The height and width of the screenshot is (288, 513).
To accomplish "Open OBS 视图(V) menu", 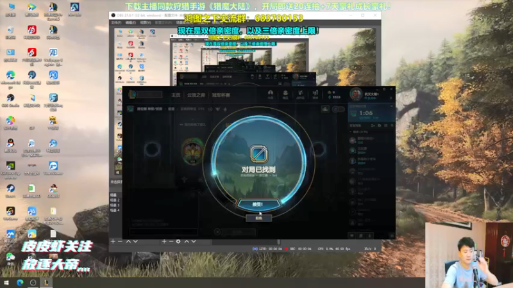I will (x=146, y=22).
